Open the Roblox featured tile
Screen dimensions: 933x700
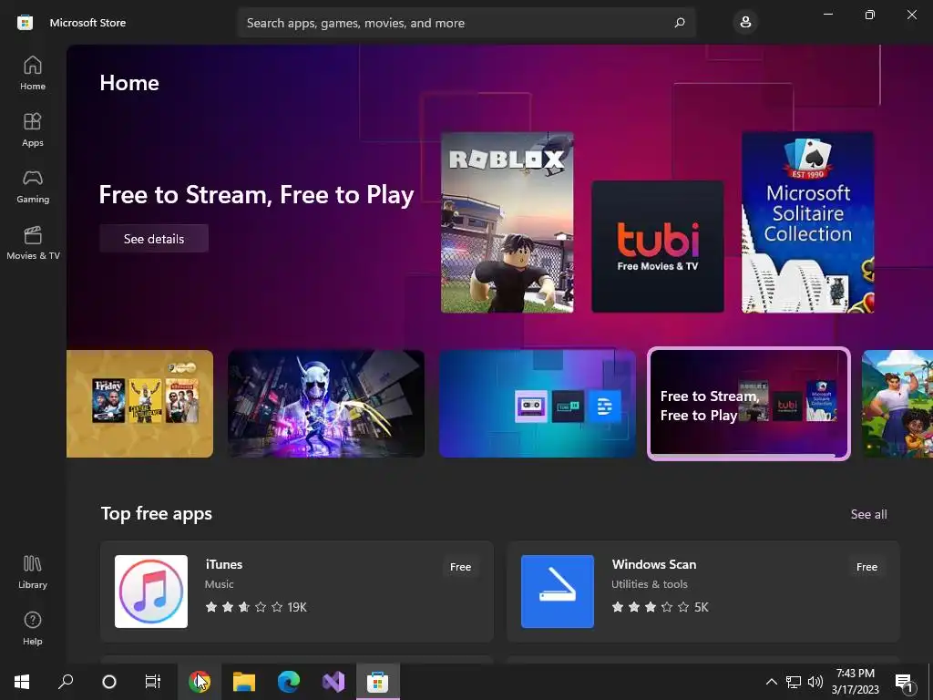tap(507, 222)
